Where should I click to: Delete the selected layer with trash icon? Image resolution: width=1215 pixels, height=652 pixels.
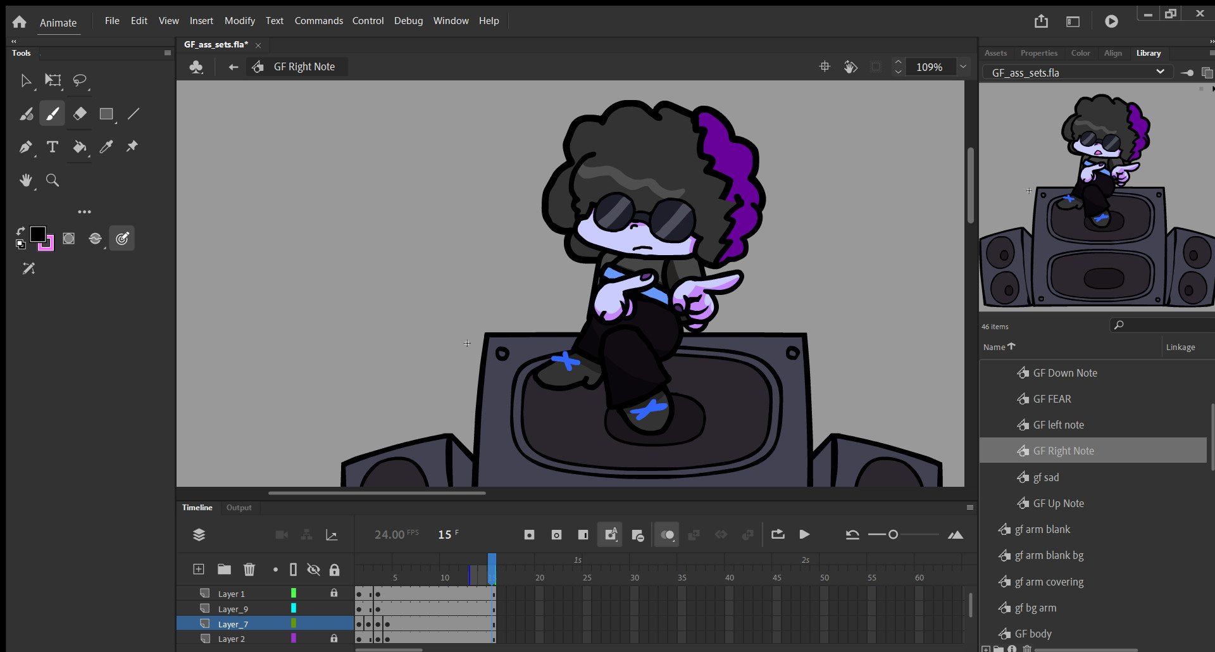coord(249,570)
